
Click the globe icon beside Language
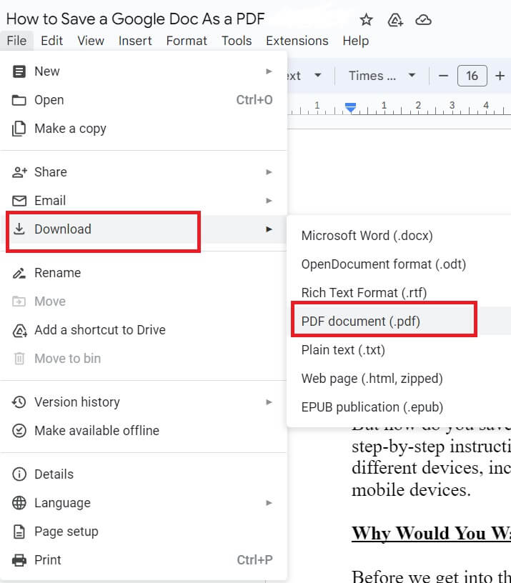pyautogui.click(x=20, y=503)
